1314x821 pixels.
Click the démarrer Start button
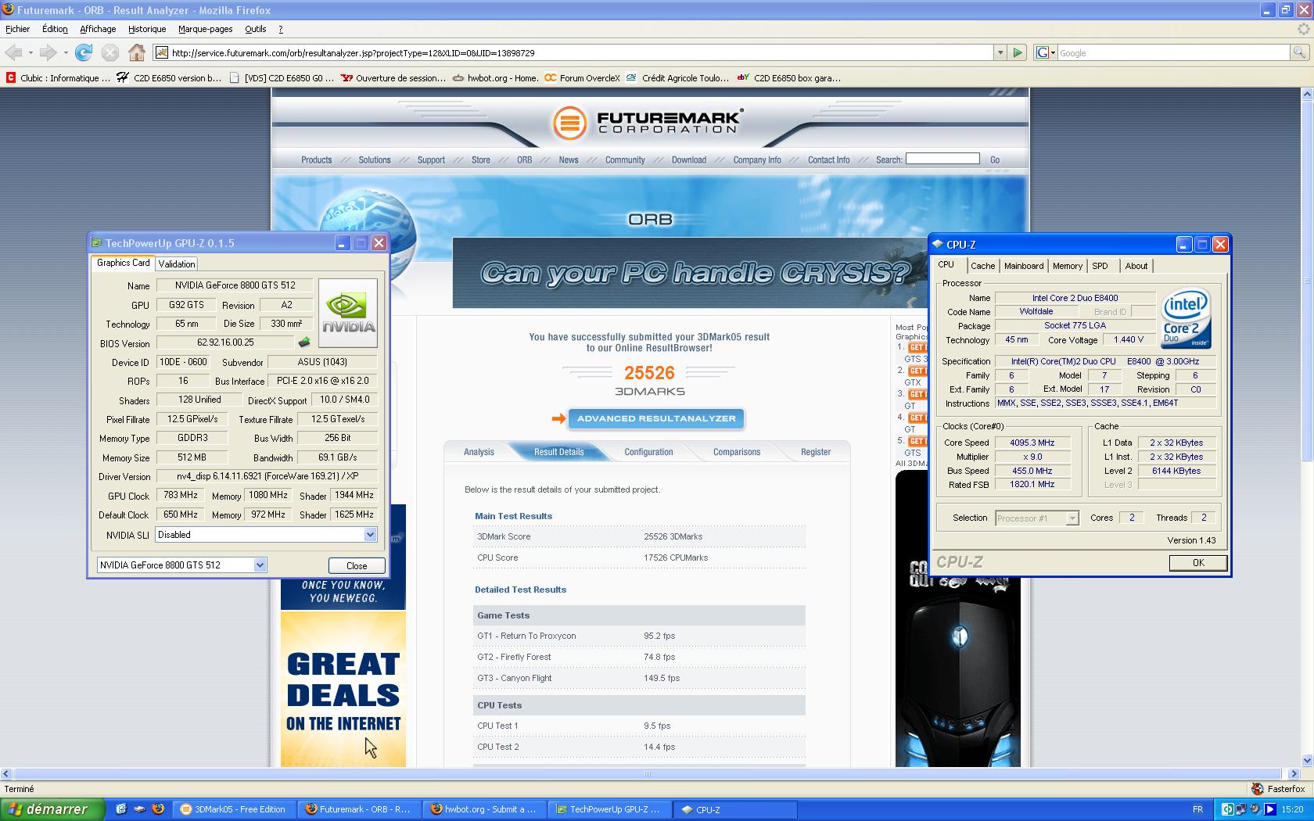(51, 809)
